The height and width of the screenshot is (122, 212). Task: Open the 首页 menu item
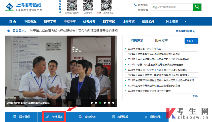pos(13,21)
